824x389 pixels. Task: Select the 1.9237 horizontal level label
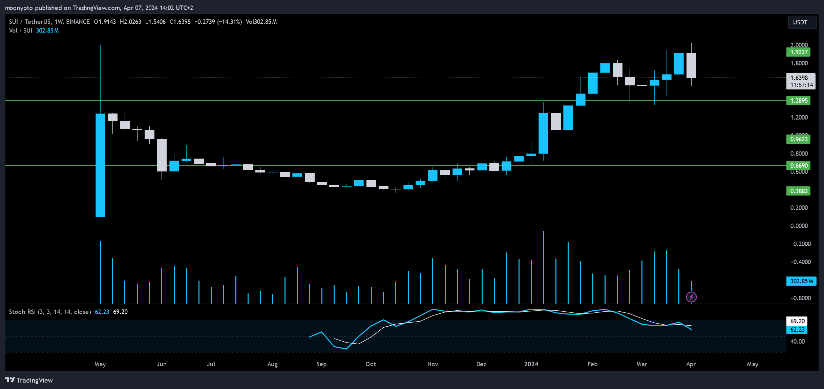(798, 52)
